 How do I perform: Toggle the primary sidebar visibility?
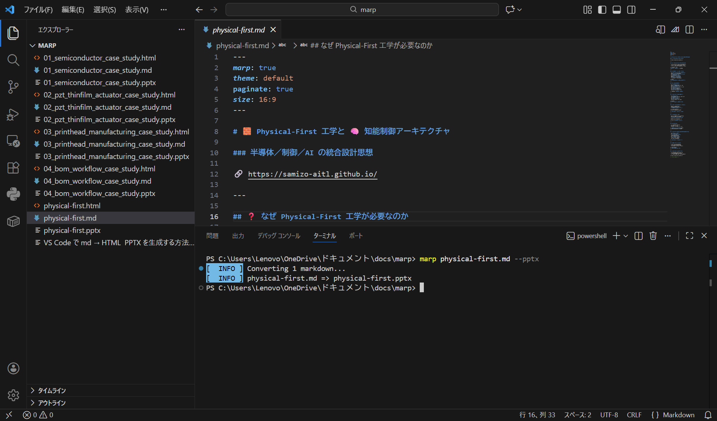pos(602,10)
